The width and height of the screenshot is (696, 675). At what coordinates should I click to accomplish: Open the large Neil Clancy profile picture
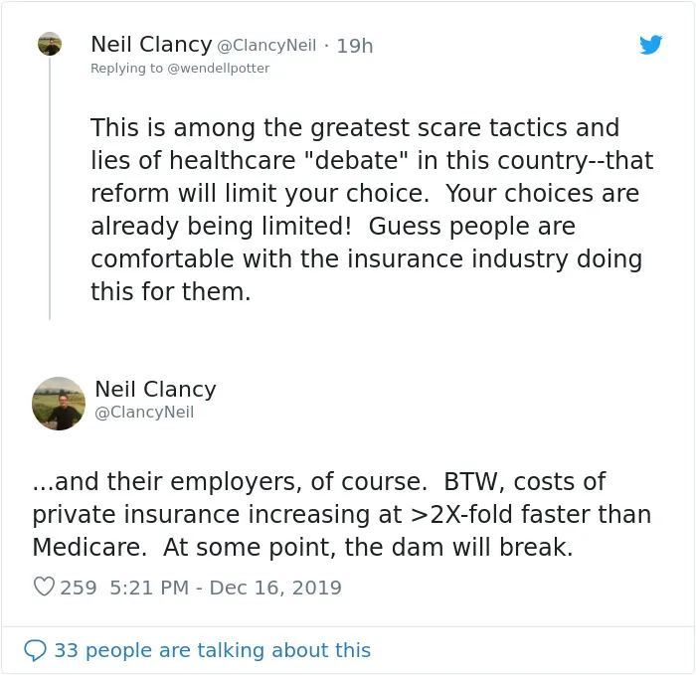pyautogui.click(x=59, y=404)
